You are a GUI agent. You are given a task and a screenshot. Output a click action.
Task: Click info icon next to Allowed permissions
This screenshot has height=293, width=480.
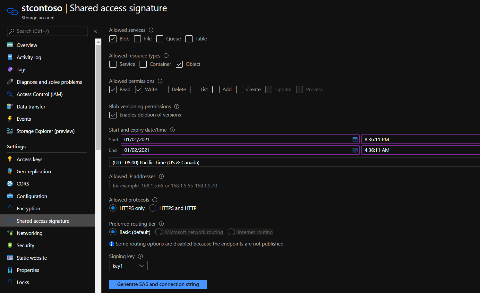[160, 81]
